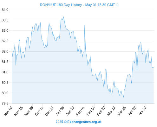Select the Feb 27 date label
The image size is (157, 127).
101,111
